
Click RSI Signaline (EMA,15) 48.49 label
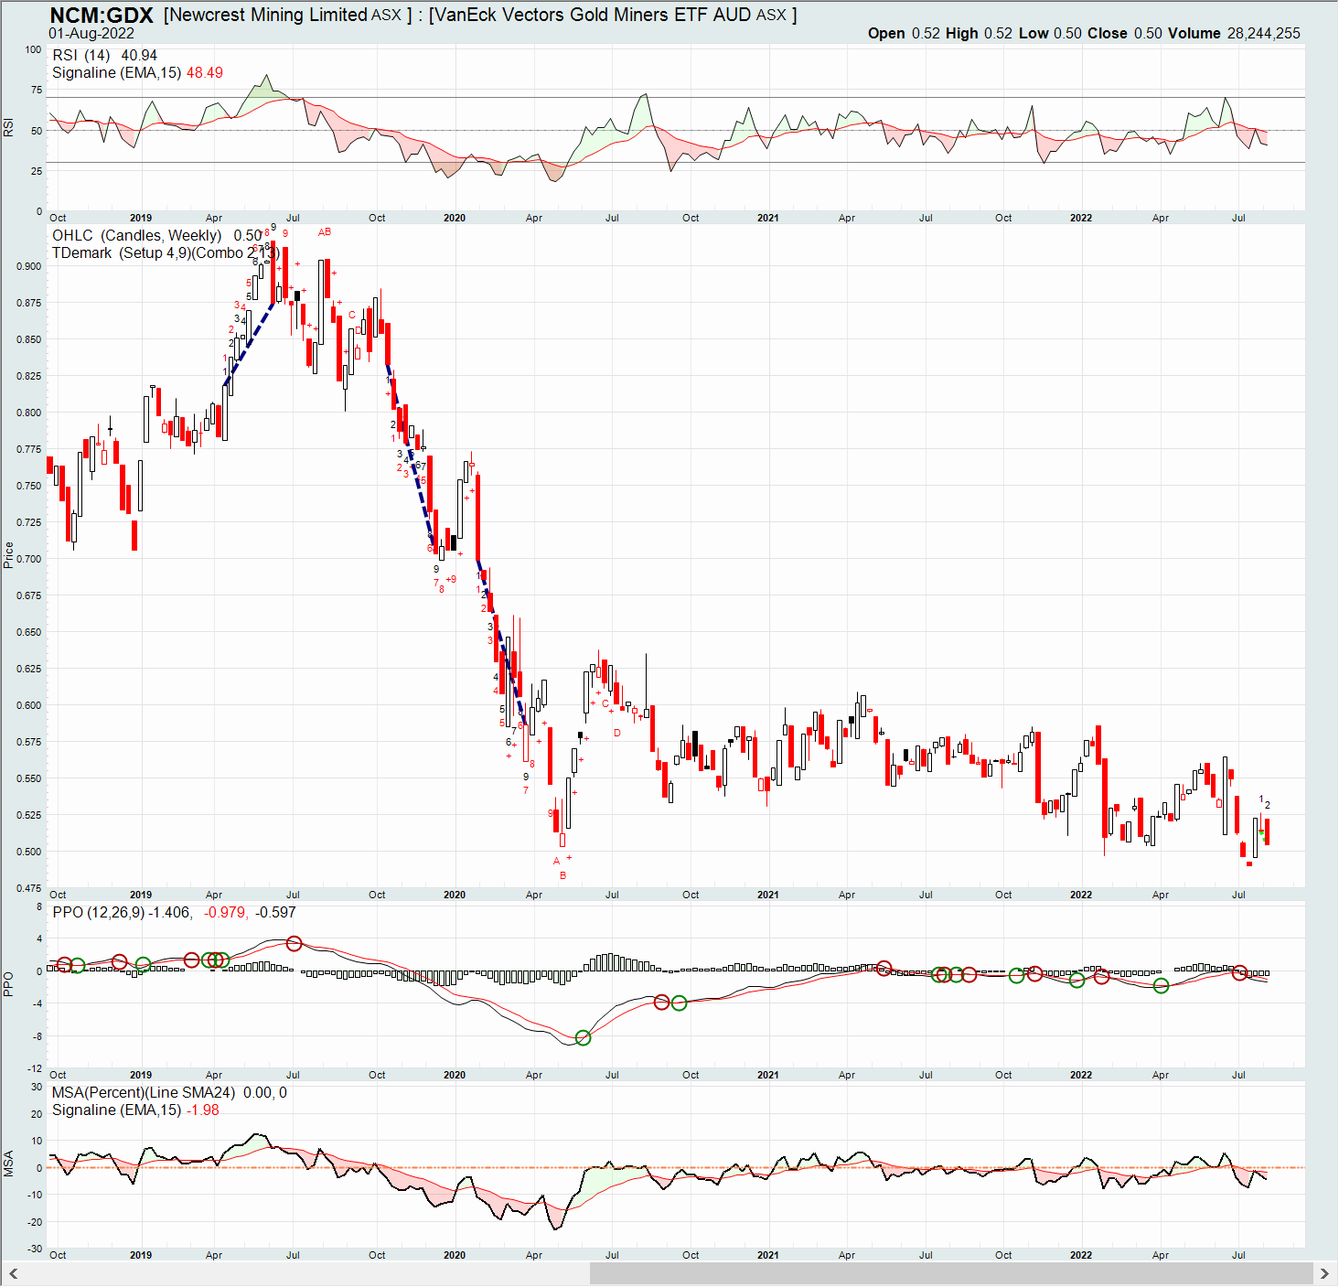tap(137, 73)
